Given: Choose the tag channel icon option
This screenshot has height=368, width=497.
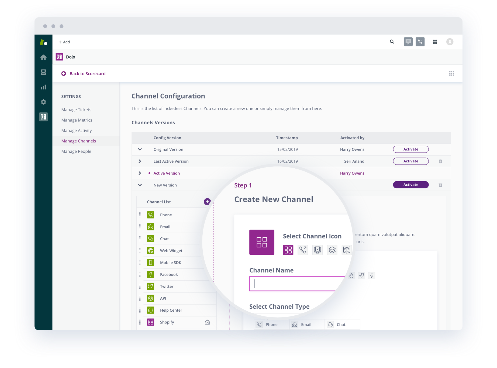Looking at the screenshot, I should (x=361, y=275).
